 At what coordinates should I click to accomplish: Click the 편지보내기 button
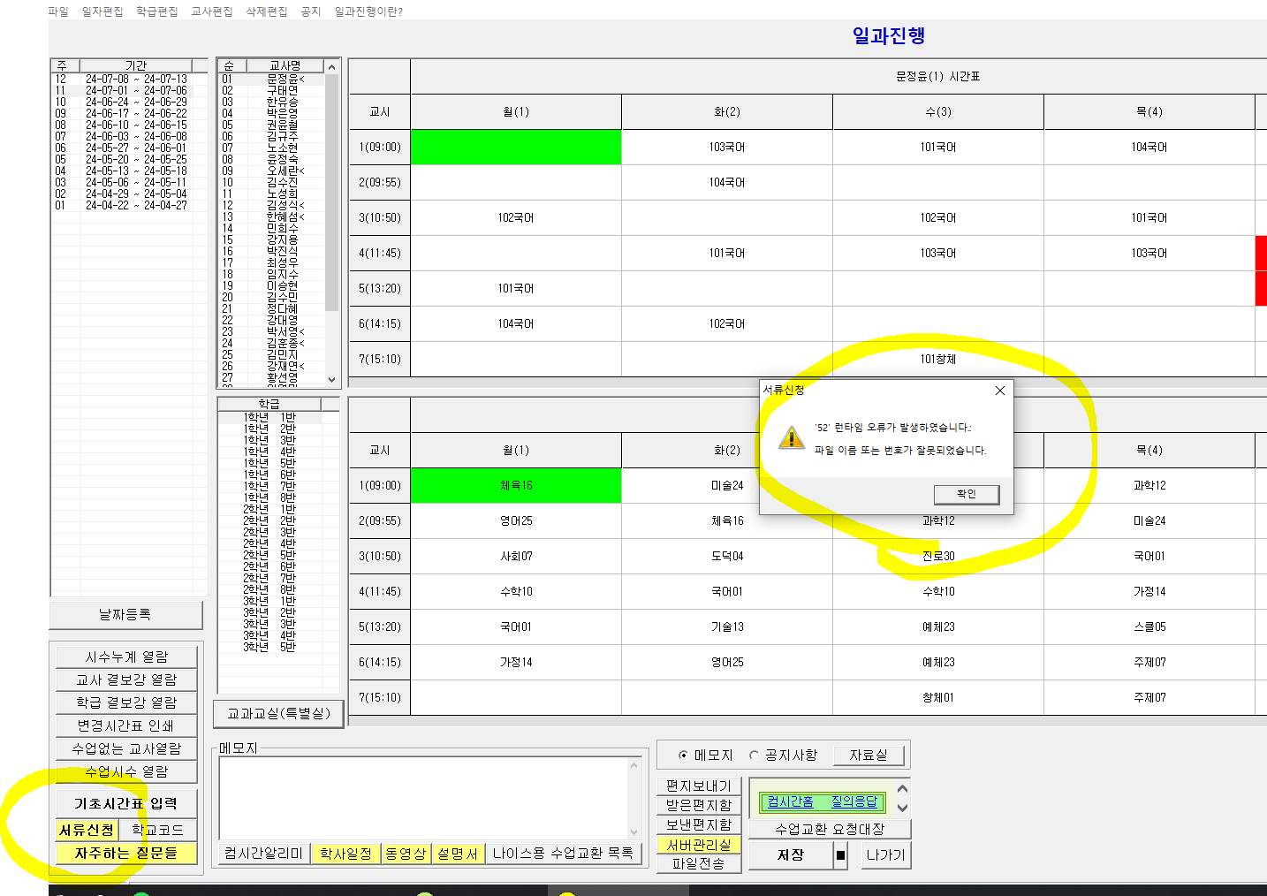tap(698, 786)
